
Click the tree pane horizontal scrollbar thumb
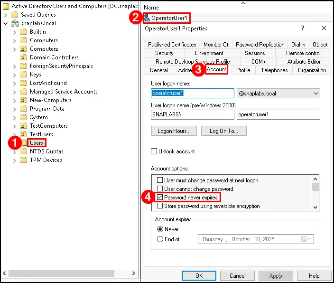[61, 273]
